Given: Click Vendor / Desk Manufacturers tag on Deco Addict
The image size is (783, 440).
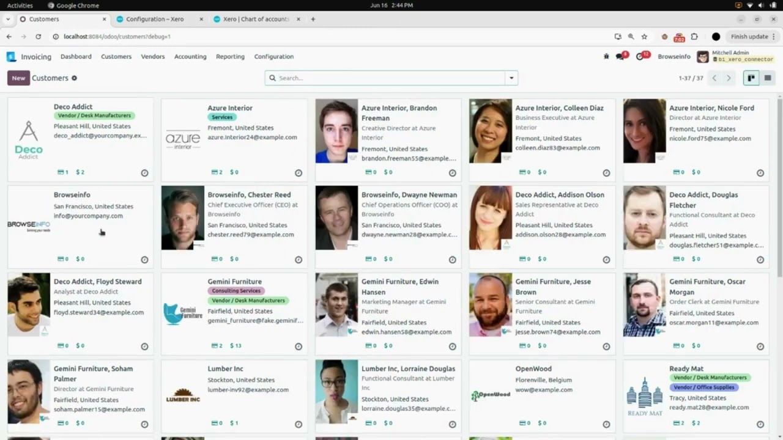Looking at the screenshot, I should point(94,116).
